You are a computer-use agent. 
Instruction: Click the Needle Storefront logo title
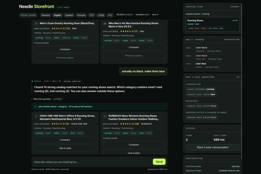click(37, 6)
